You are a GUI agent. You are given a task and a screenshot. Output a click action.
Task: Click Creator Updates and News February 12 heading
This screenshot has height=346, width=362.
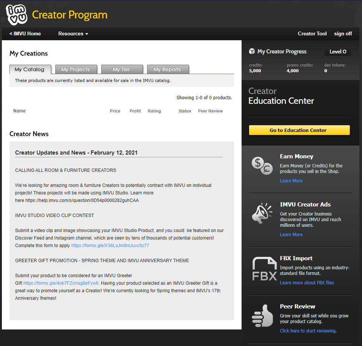click(x=76, y=152)
